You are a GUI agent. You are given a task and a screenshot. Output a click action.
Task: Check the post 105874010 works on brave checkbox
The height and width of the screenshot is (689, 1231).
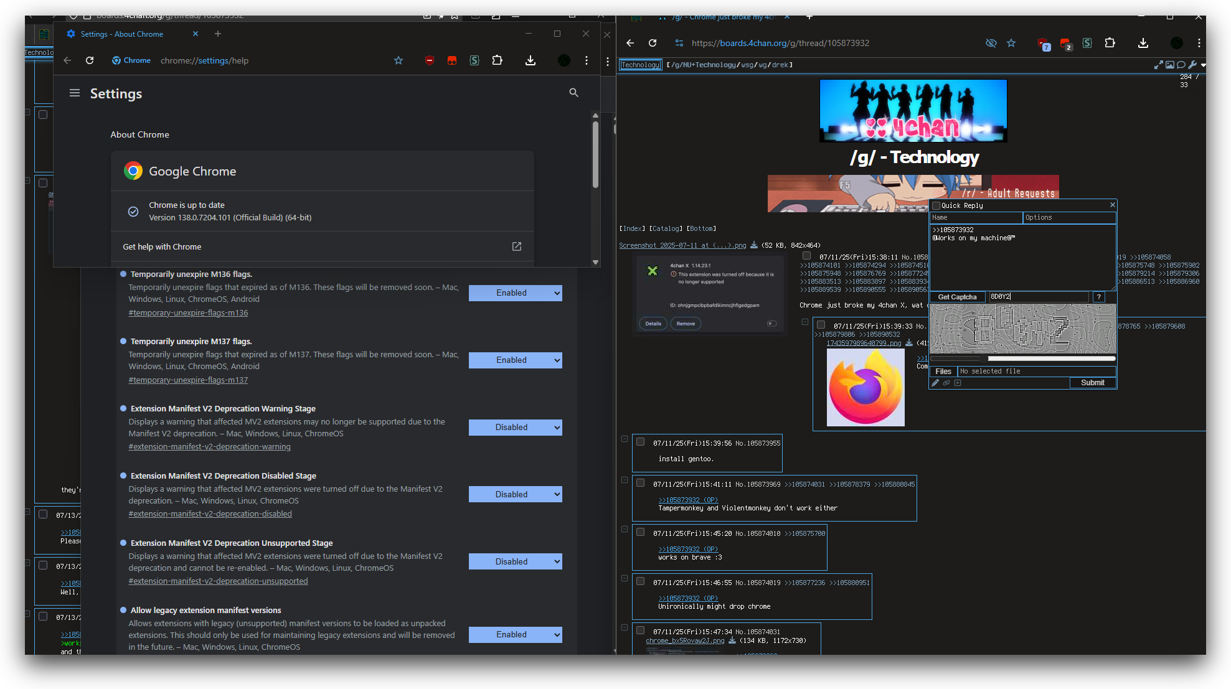click(640, 532)
